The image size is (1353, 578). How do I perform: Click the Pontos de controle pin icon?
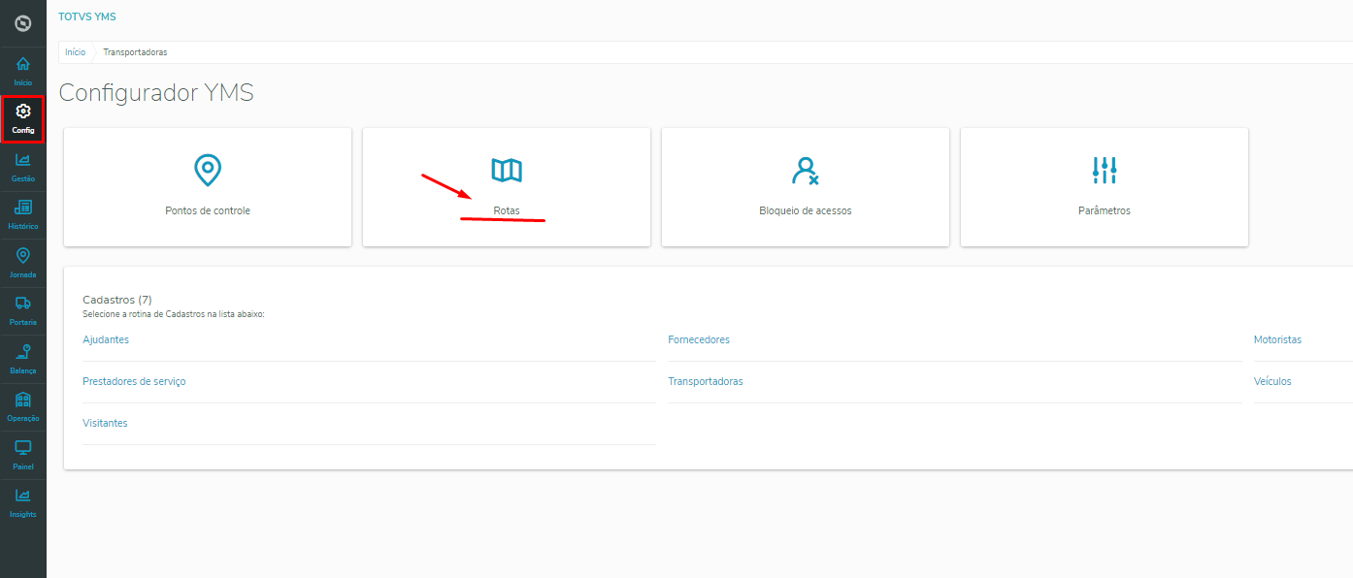208,170
